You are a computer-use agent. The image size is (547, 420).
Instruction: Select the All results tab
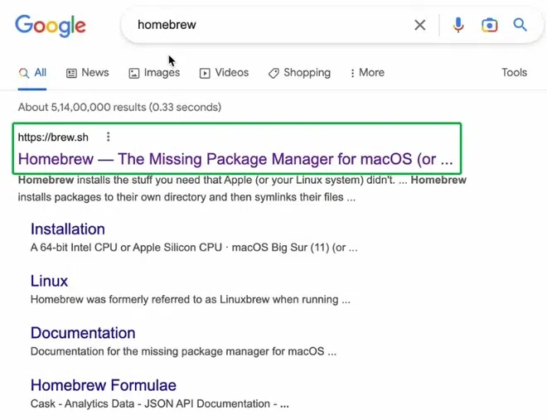33,73
